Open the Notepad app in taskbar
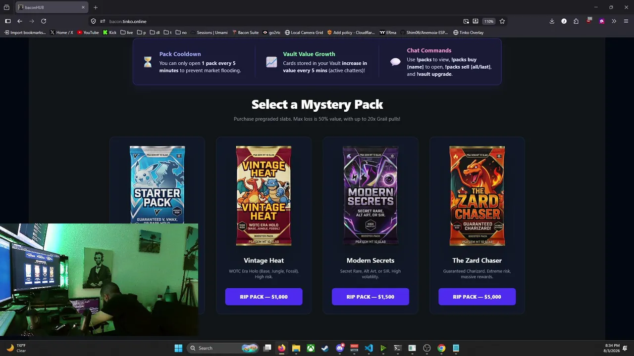The image size is (634, 356). [x=456, y=348]
